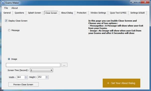Click the 'In this page you can Enable' help text
151x91 pixels.
click(116, 27)
